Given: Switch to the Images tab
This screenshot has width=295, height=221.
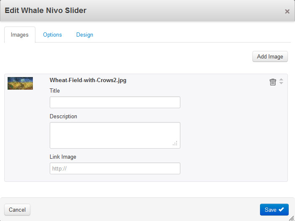Looking at the screenshot, I should pyautogui.click(x=20, y=35).
